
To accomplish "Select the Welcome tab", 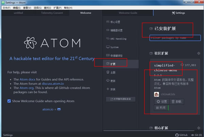I will (x=86, y=13).
